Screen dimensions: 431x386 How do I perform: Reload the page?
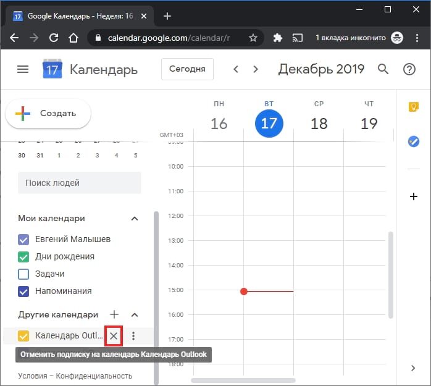54,38
